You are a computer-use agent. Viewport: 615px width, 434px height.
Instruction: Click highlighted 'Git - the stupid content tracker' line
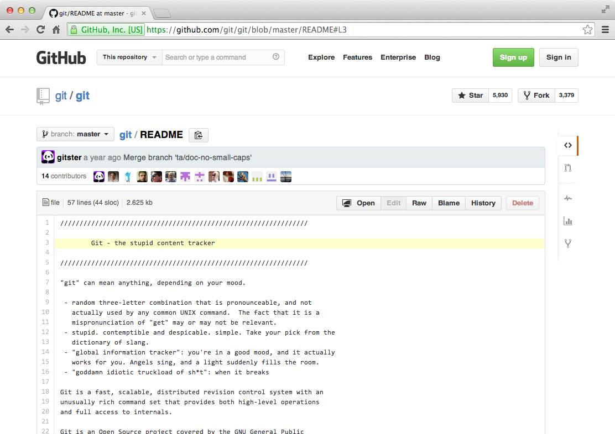point(299,244)
